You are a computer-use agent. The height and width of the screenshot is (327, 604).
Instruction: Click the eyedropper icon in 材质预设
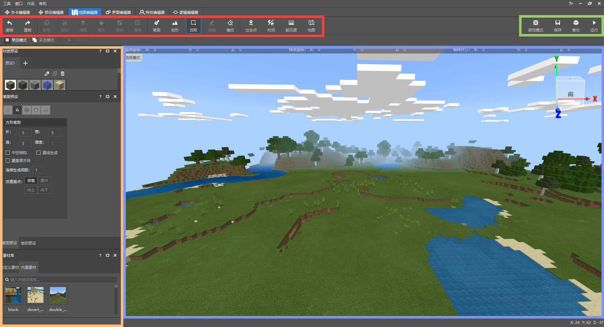(47, 74)
